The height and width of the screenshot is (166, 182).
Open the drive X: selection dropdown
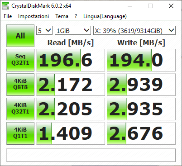point(134,30)
